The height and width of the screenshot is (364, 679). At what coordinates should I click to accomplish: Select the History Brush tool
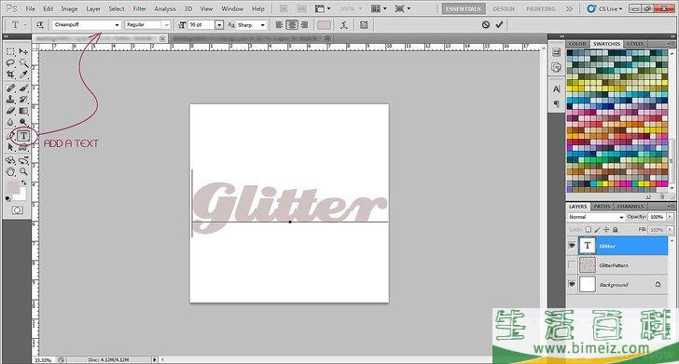point(23,100)
